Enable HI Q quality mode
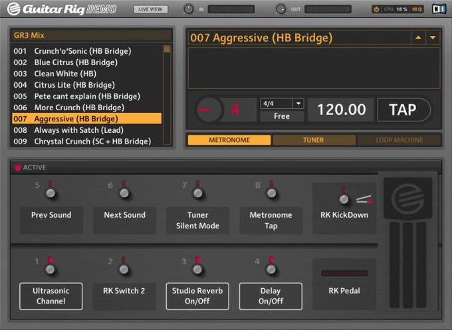Screen dimensions: 452x330 tap(417, 9)
